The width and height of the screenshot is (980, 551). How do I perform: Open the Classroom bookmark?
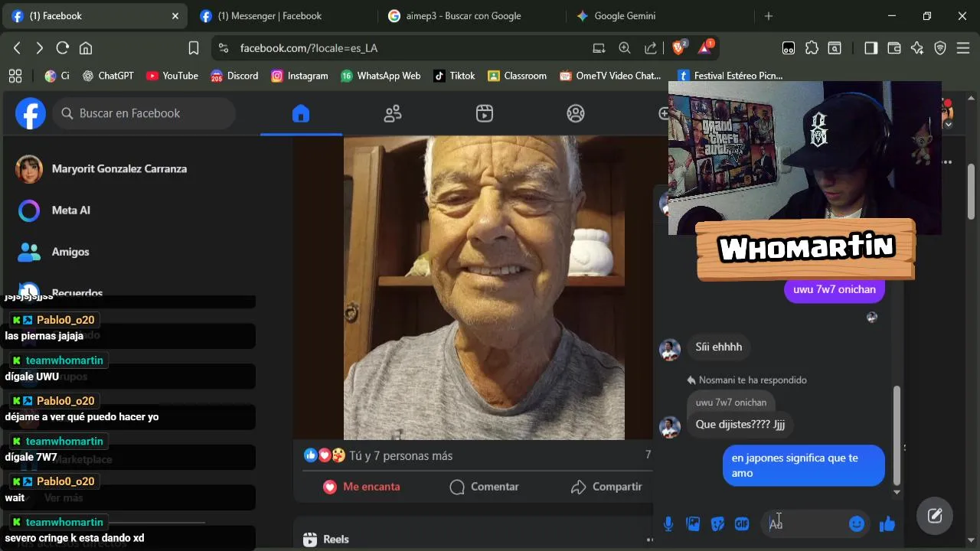(x=517, y=76)
